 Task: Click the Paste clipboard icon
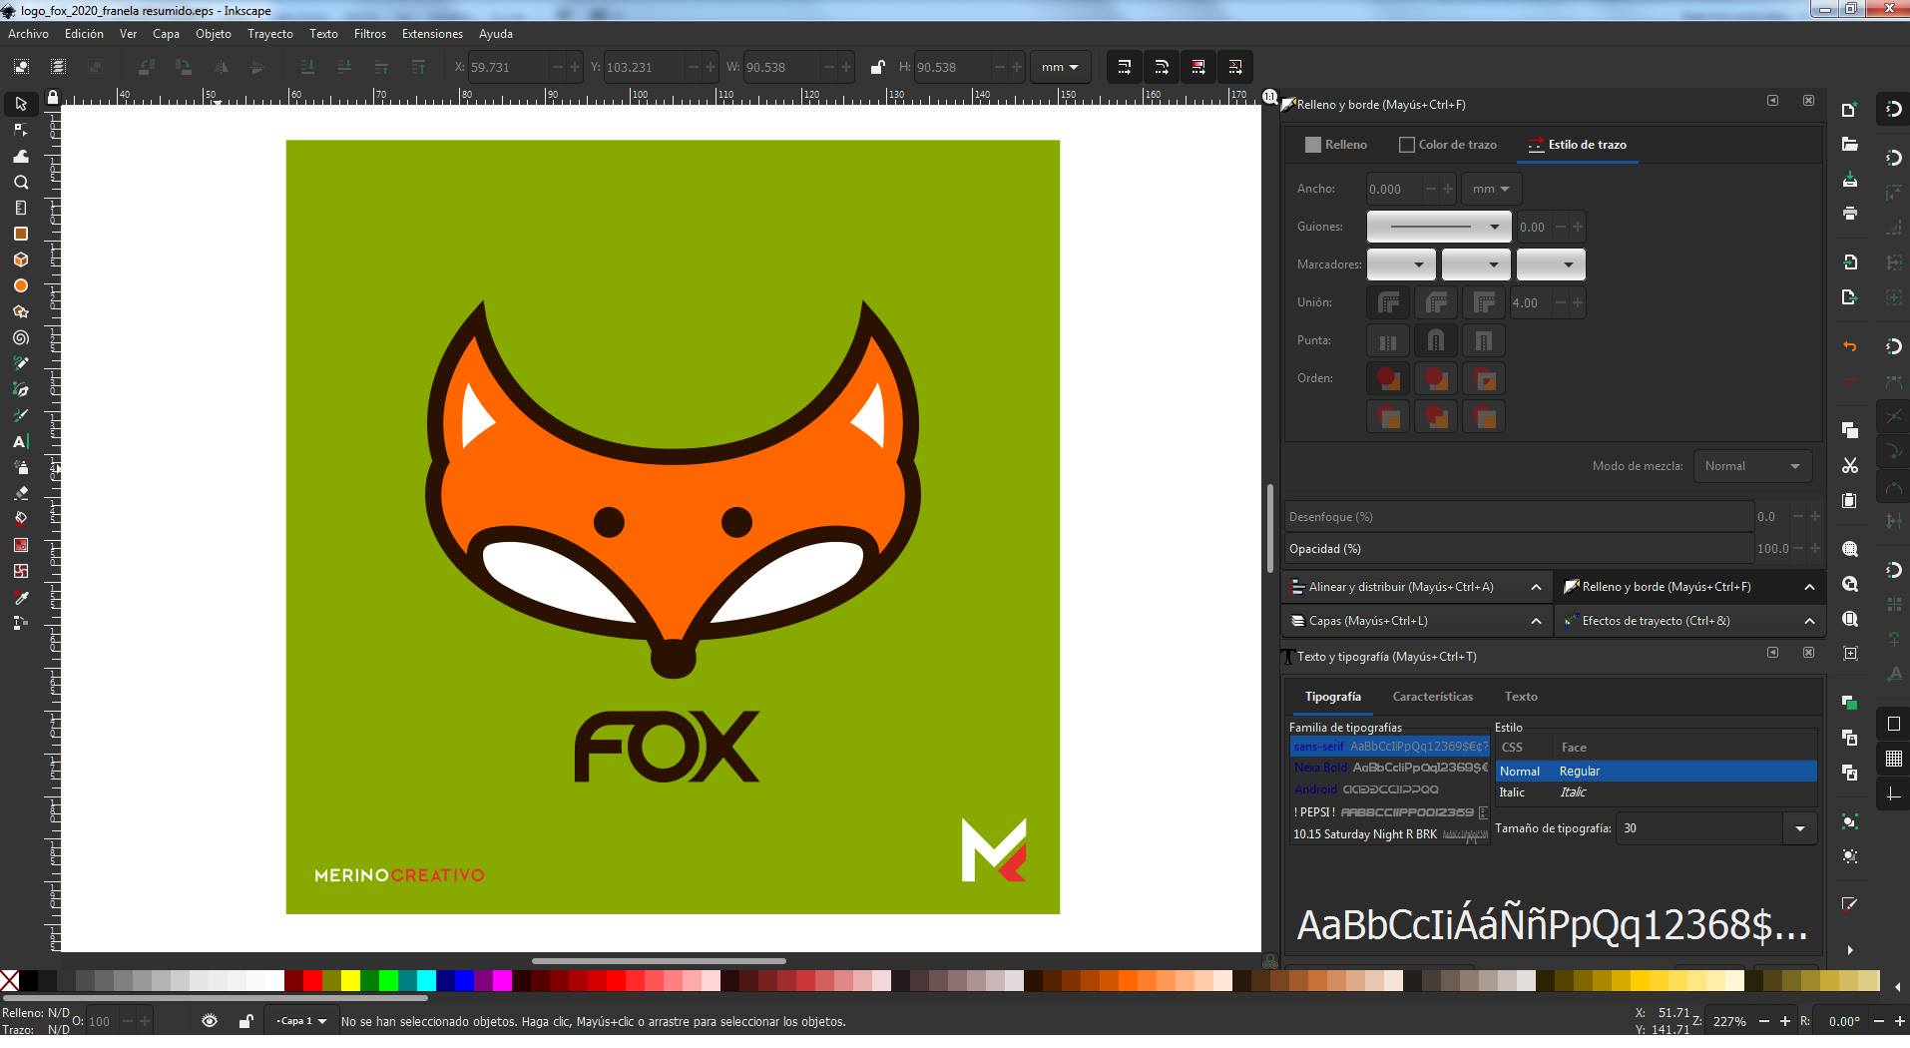pos(1850,500)
